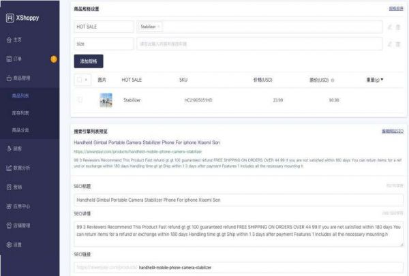This screenshot has height=276, width=409.
Task: Open 库存列表 in the sidebar
Action: point(22,112)
